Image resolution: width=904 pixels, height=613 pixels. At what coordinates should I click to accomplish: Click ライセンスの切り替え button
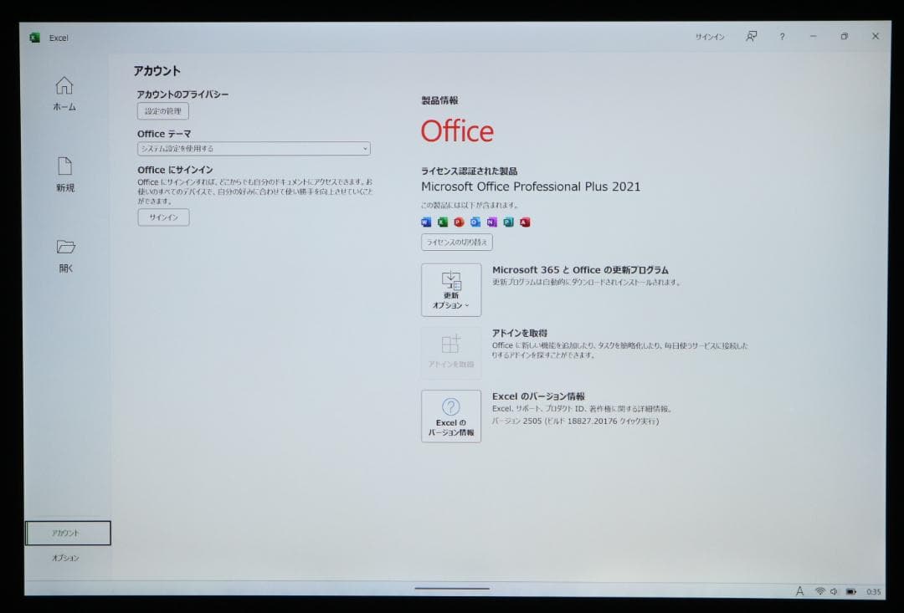[x=457, y=242]
